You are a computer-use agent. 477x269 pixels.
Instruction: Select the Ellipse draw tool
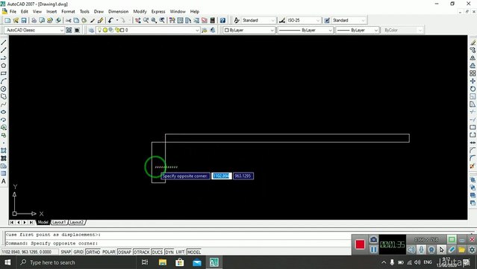4,112
